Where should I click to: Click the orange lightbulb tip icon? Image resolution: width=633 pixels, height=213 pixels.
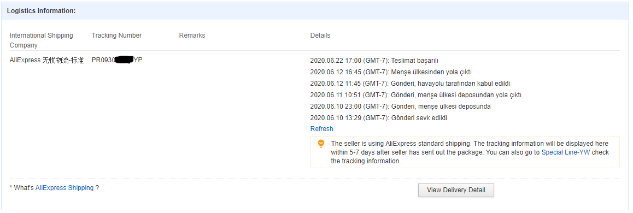[321, 144]
